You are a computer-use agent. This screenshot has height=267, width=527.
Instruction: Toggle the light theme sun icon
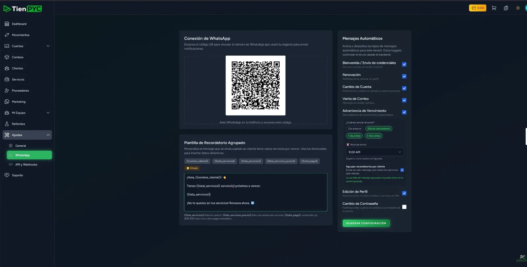pos(518,8)
